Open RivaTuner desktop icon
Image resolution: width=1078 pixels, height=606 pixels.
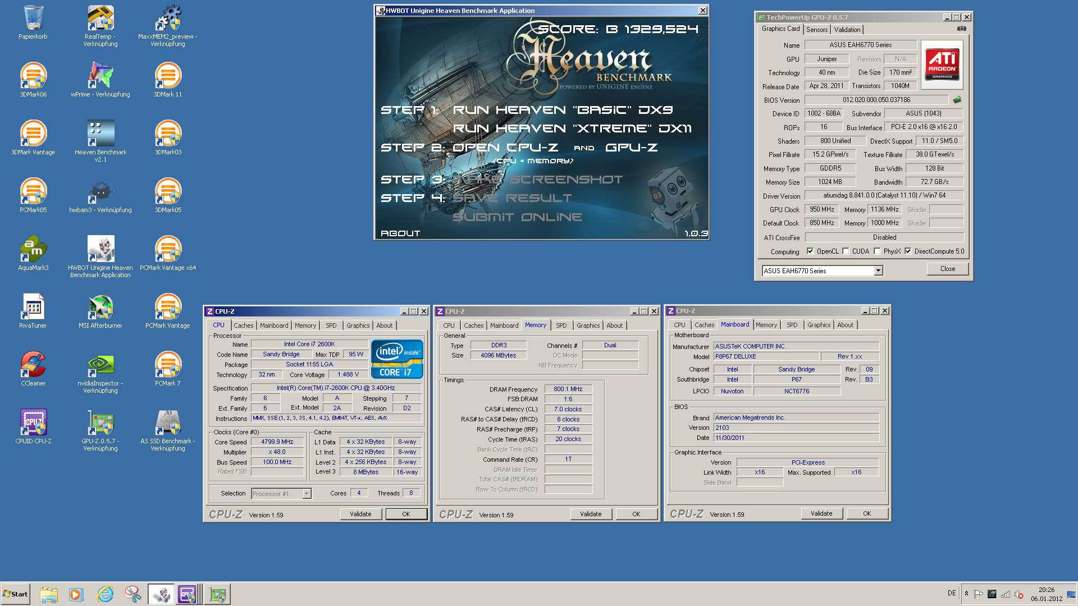click(33, 311)
